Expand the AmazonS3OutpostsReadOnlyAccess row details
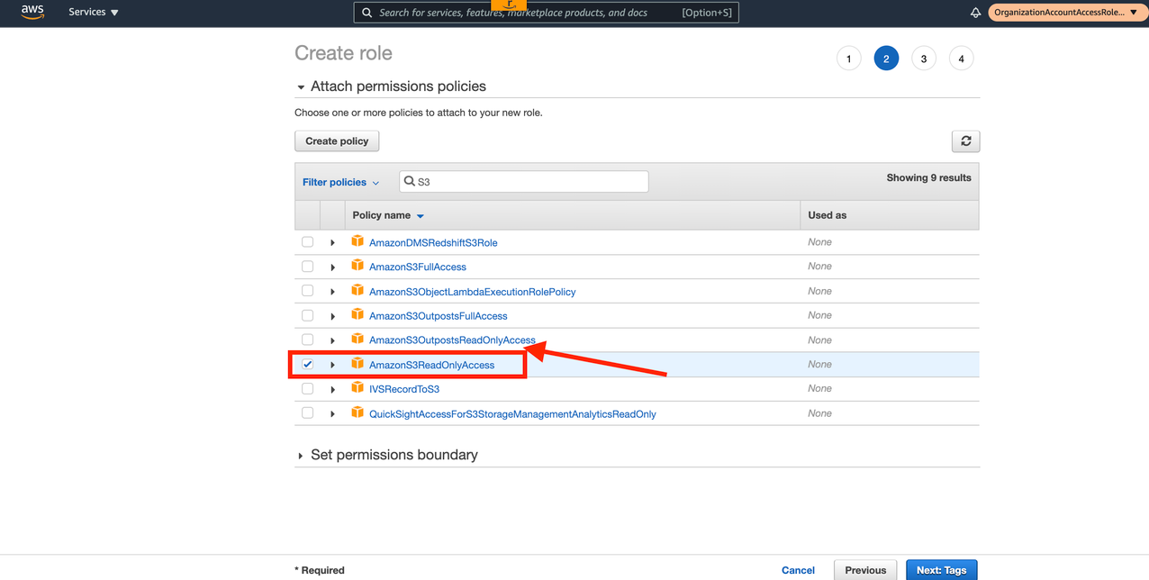The width and height of the screenshot is (1149, 580). [332, 340]
